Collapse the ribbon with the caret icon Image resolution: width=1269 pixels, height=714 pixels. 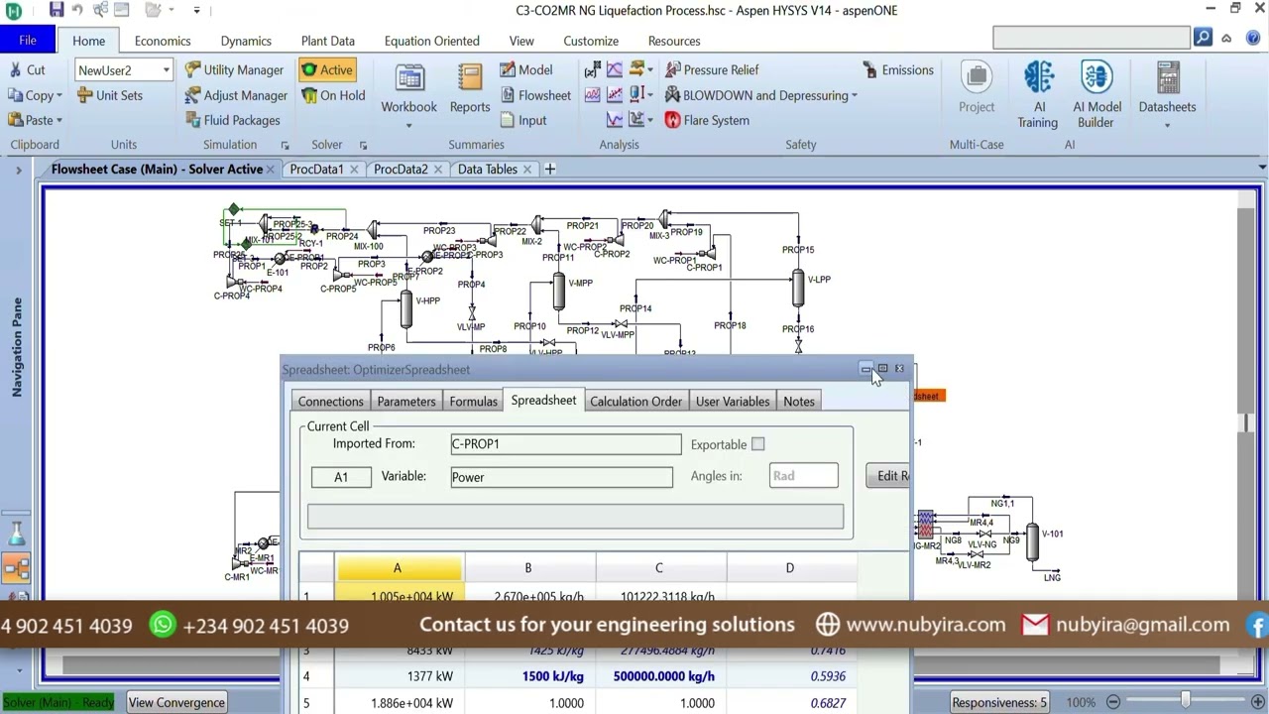tap(1226, 39)
